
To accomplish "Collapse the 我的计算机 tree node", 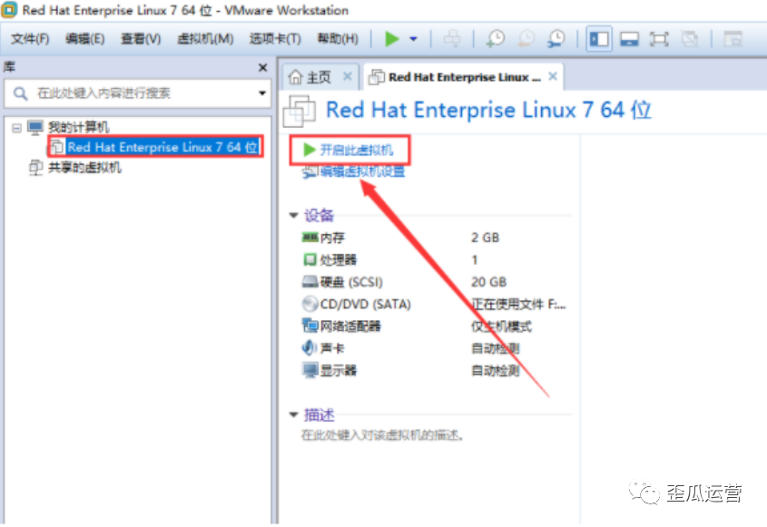I will coord(16,128).
